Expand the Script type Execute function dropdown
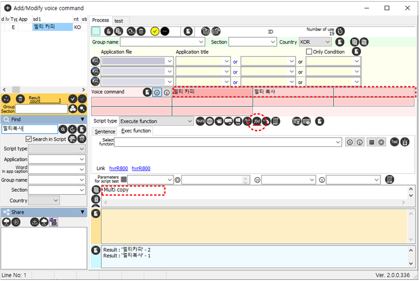 point(156,121)
